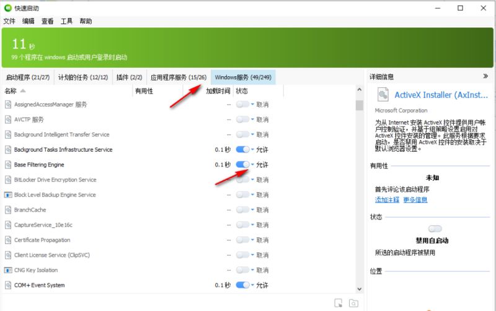Click the BranchCache row icon

(8, 210)
